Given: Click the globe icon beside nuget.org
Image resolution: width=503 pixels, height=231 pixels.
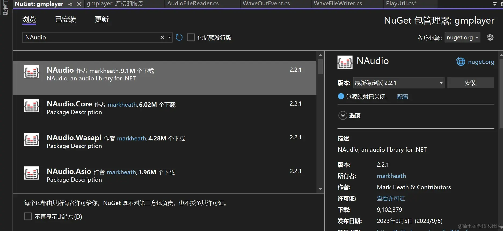Looking at the screenshot, I should 461,62.
